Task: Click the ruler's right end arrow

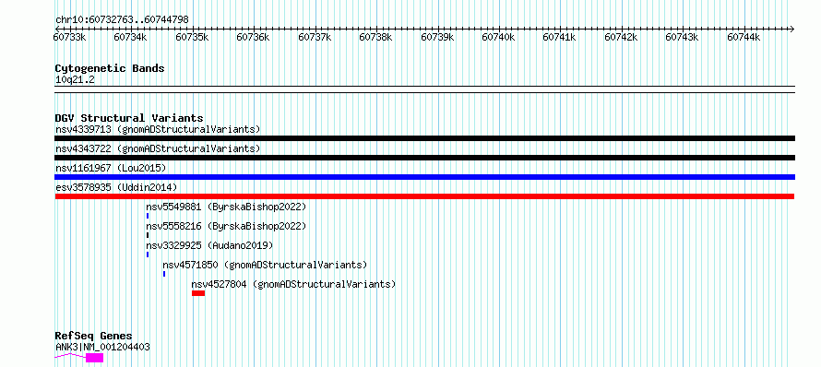Action: coord(791,29)
